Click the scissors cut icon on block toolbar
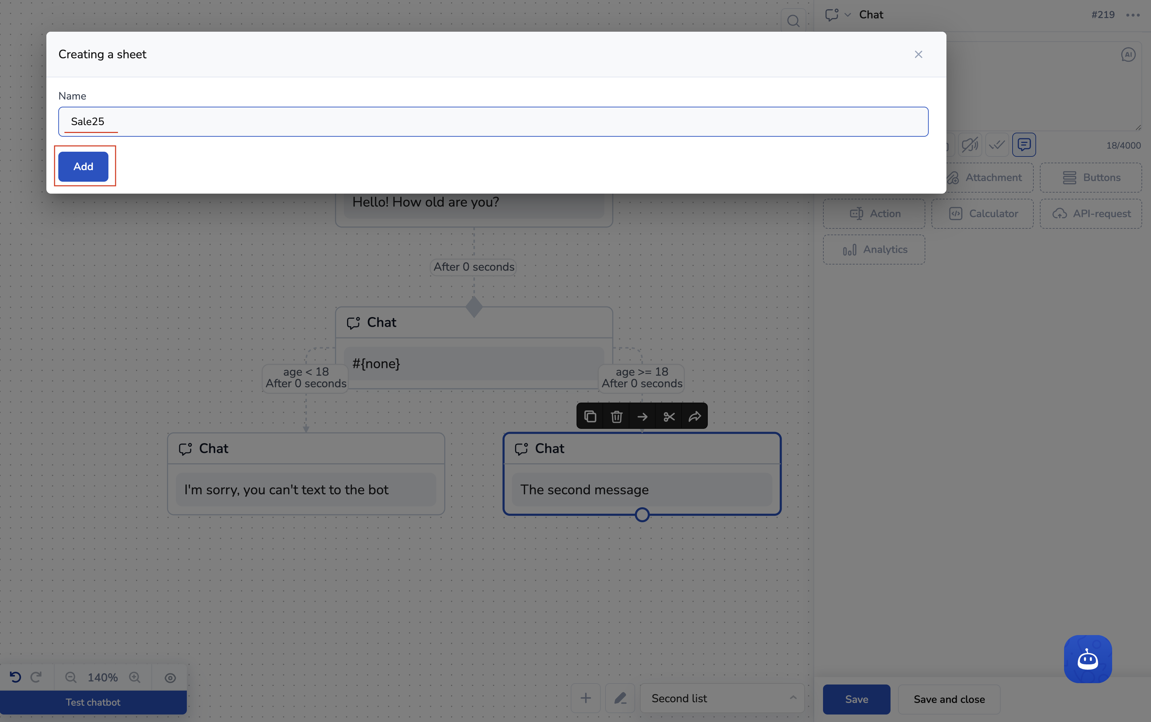Screen dimensions: 1151x722 point(669,416)
